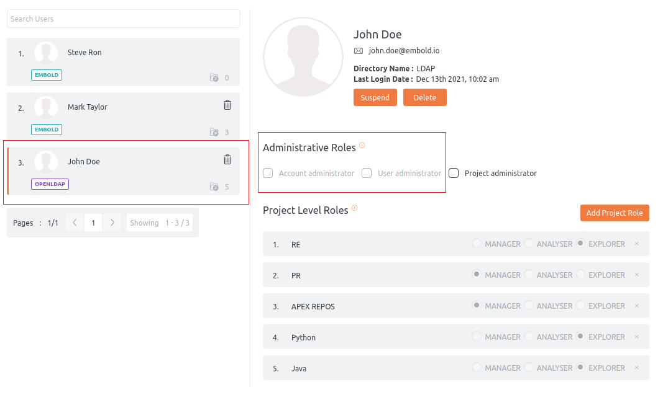This screenshot has height=398, width=663.
Task: Click the Search Users input field
Action: pos(123,19)
